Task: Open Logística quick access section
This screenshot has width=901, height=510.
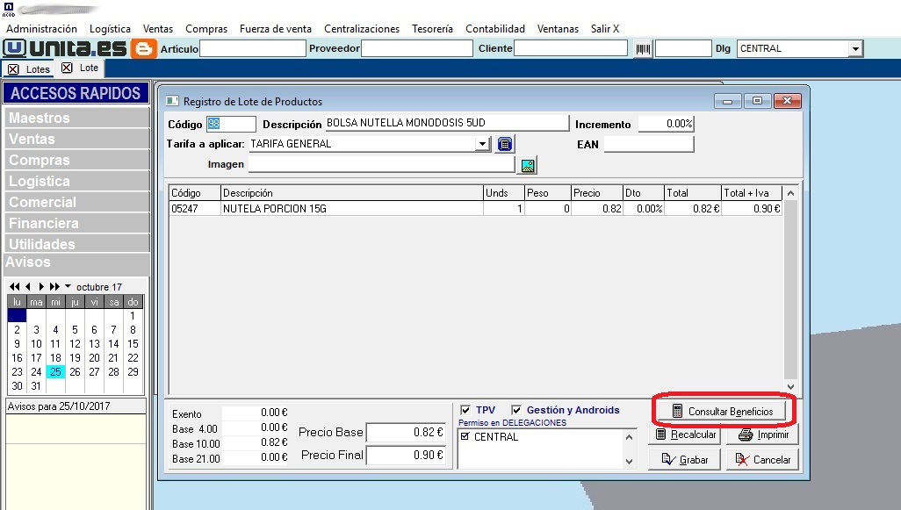Action: (x=77, y=182)
